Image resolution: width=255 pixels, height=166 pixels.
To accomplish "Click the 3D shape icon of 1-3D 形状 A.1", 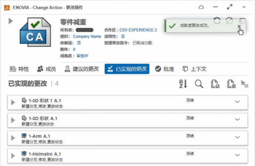I will [24, 118].
